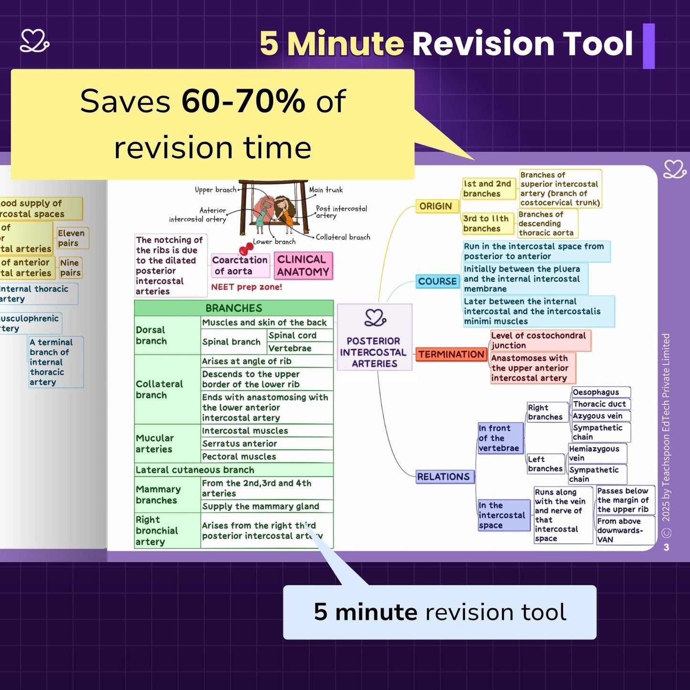Click the page number 3 at bottom-right

point(667,548)
